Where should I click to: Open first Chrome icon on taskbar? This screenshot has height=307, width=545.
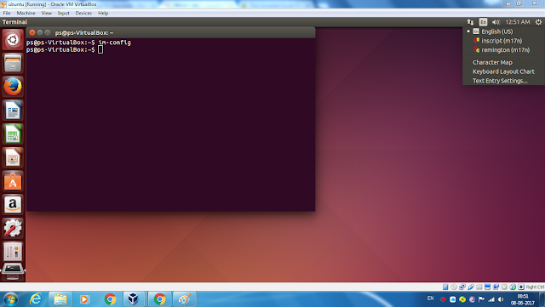(110, 299)
